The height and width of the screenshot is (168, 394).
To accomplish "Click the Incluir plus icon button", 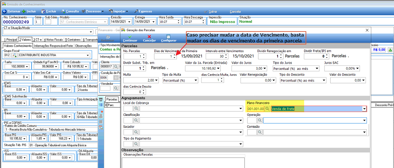I will [29, 11].
